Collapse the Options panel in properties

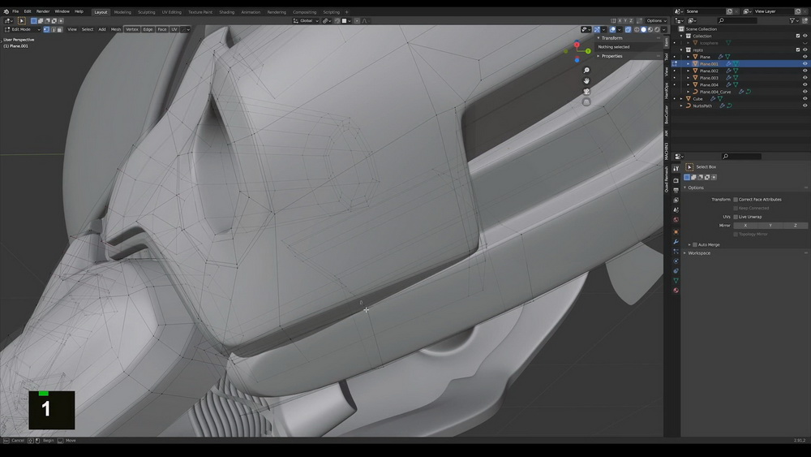(x=696, y=188)
